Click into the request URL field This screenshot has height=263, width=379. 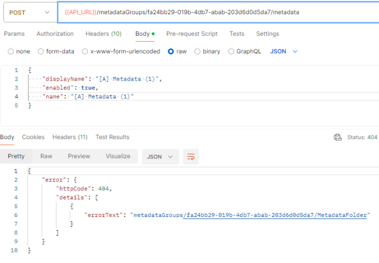pyautogui.click(x=220, y=12)
